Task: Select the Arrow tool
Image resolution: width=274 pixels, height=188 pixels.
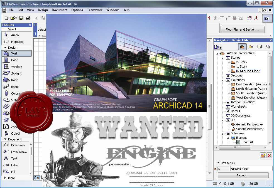Action: click(17, 35)
